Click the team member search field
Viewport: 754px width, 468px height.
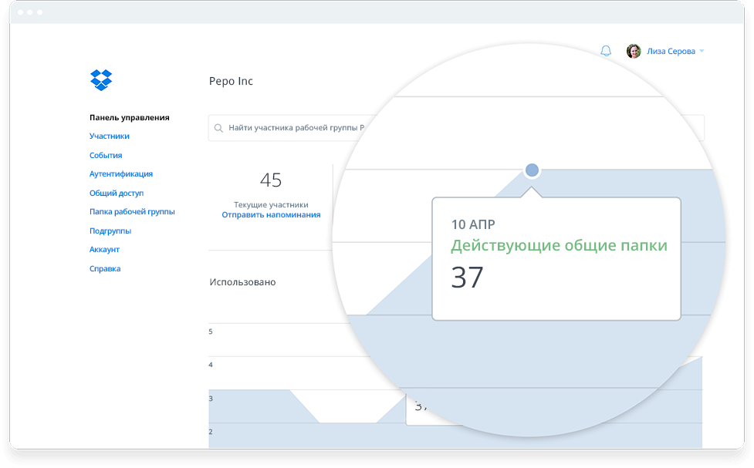click(309, 128)
